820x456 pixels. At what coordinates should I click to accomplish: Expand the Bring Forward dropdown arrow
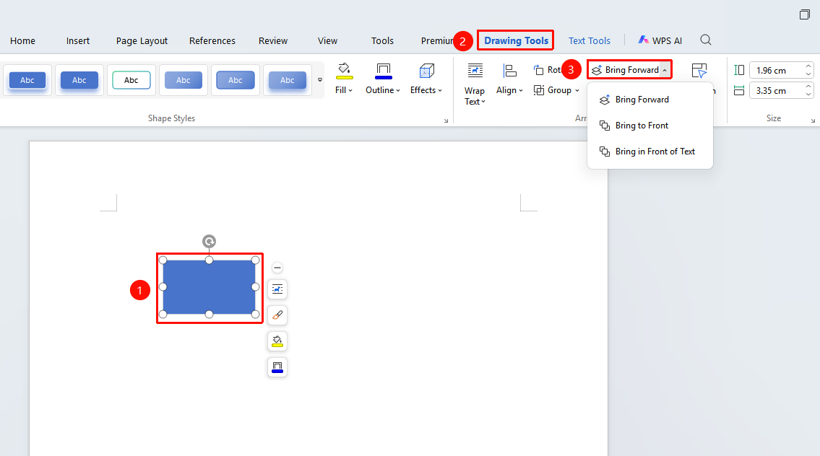pyautogui.click(x=665, y=70)
